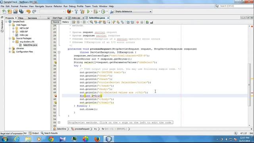
Task: Click the Build Project hammer icon
Action: click(x=76, y=12)
